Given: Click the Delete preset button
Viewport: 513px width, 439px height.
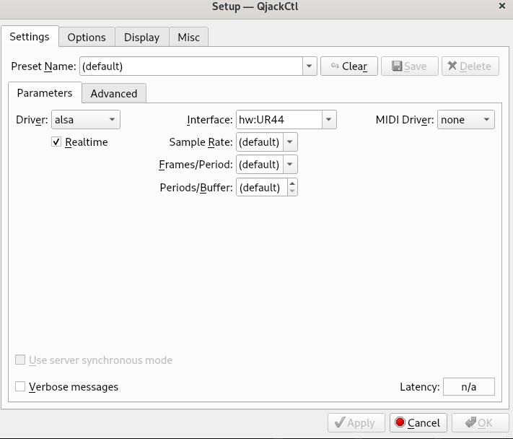Looking at the screenshot, I should [470, 66].
